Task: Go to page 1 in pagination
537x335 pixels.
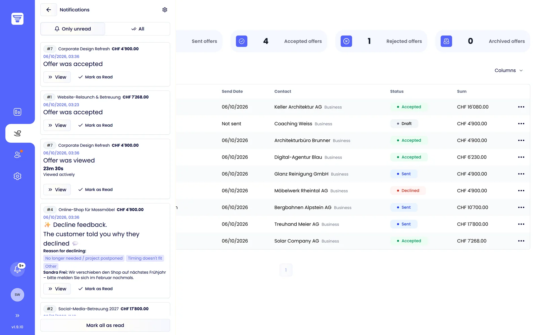Action: (286, 270)
